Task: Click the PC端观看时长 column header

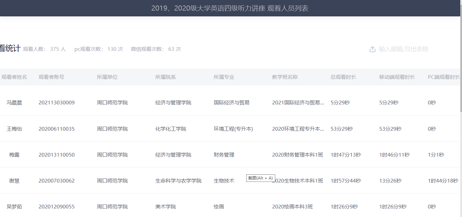Action: click(x=444, y=77)
